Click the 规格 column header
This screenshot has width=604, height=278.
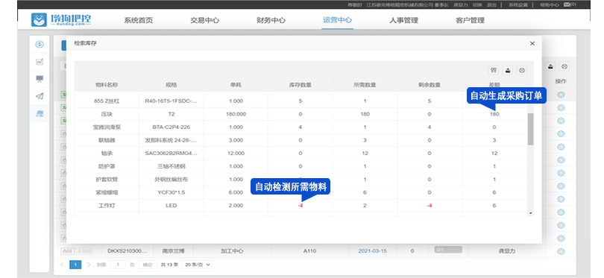pyautogui.click(x=171, y=85)
